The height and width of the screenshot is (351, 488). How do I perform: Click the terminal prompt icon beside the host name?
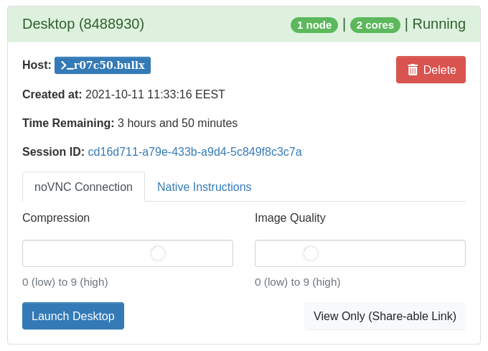(x=65, y=65)
